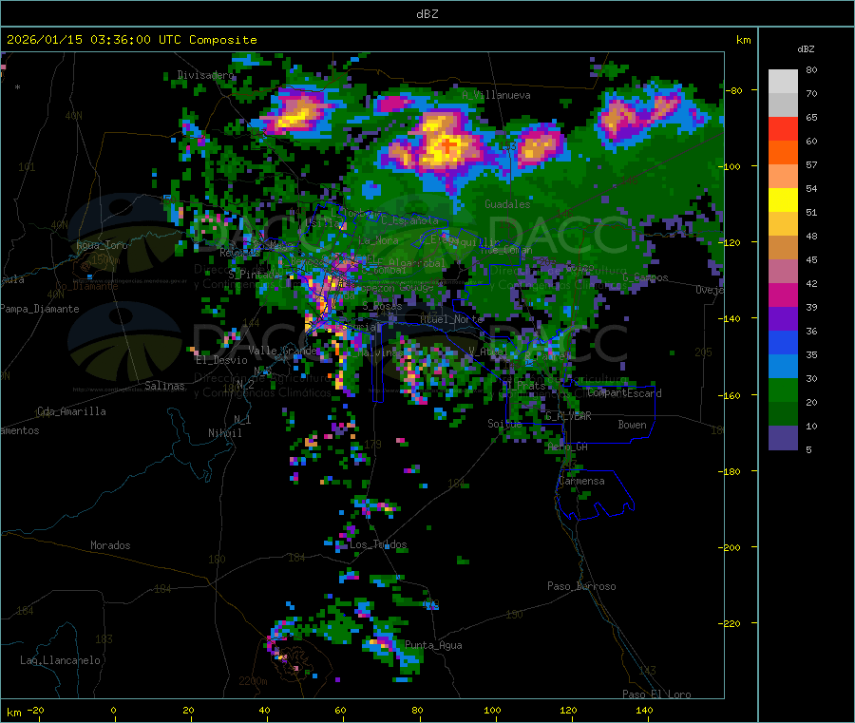Click the 2200m elevation contour label
The width and height of the screenshot is (855, 723).
(253, 681)
